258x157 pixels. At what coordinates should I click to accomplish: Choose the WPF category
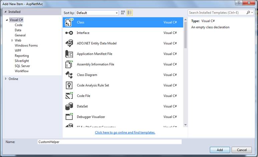coord(18,50)
